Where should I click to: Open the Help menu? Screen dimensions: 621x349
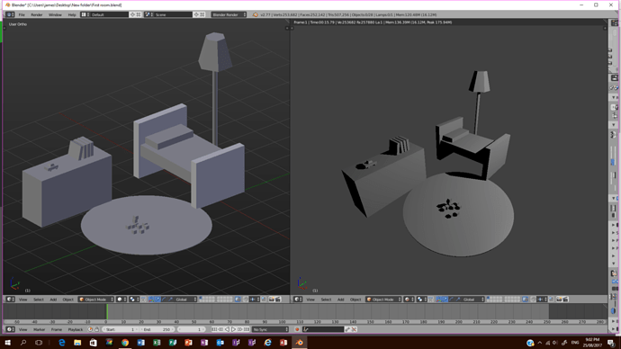[72, 14]
